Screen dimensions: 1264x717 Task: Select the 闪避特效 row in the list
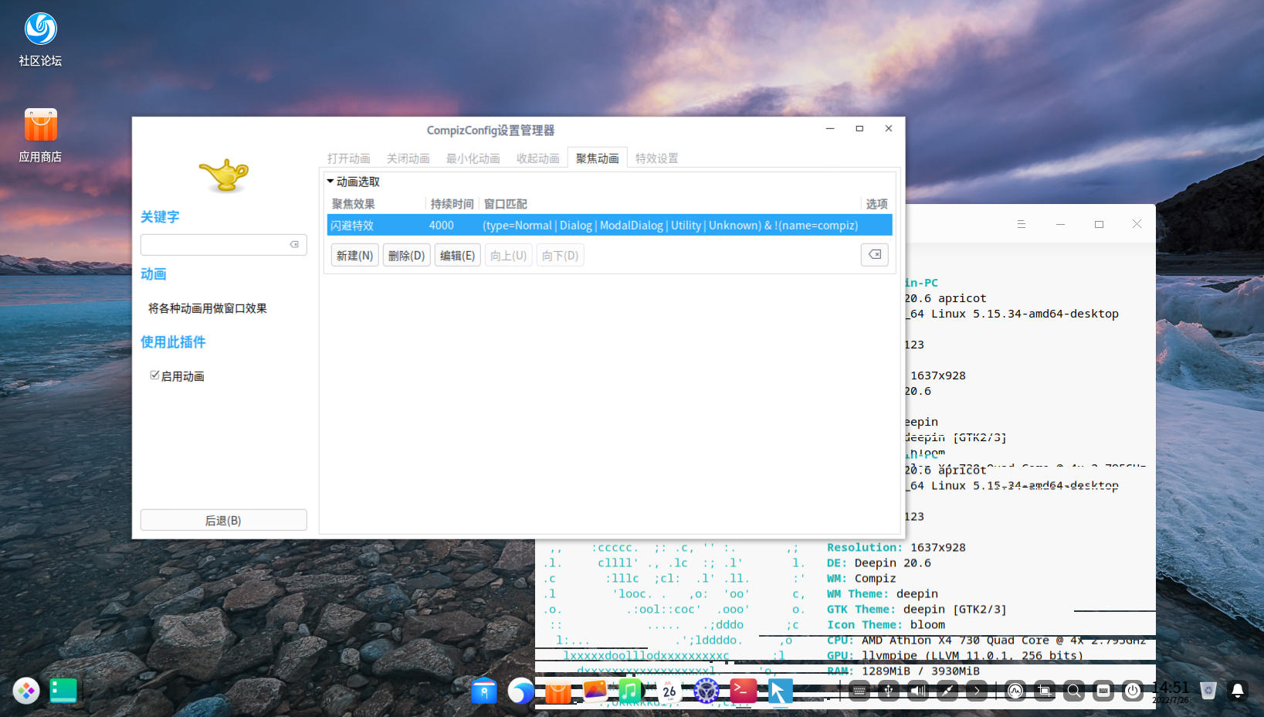[x=610, y=225]
